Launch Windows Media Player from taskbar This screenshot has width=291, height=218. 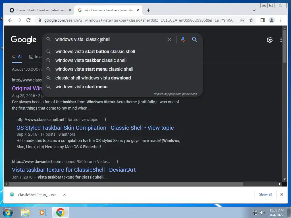click(x=42, y=212)
